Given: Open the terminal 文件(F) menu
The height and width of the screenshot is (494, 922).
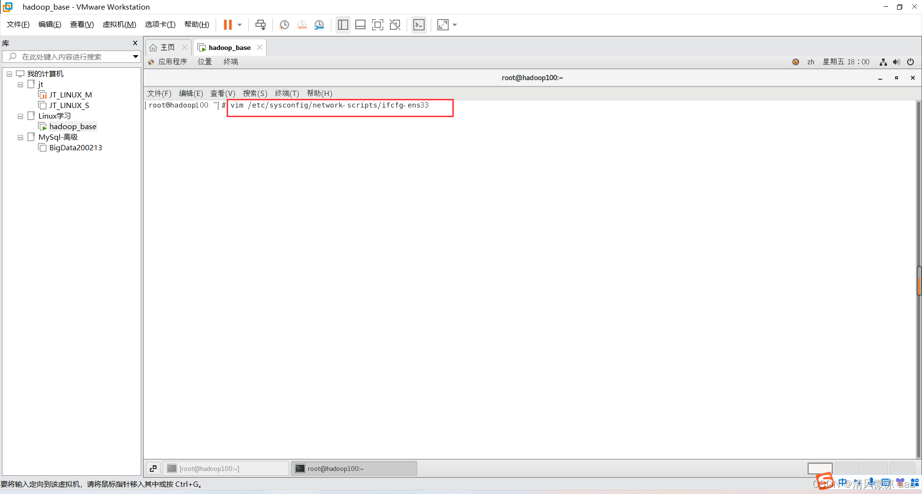Looking at the screenshot, I should click(159, 94).
